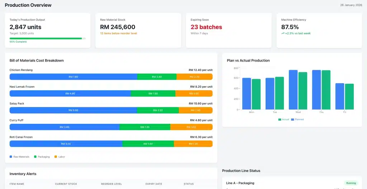Click the green Friday actual production bar
Image resolution: width=367 pixels, height=189 pixels.
coord(349,97)
